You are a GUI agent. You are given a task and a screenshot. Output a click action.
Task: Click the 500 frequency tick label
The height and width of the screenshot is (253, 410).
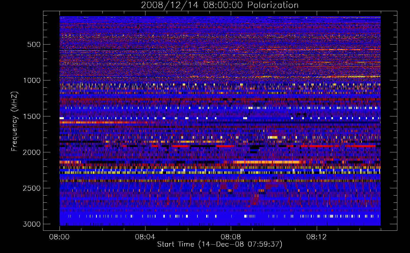pos(34,45)
